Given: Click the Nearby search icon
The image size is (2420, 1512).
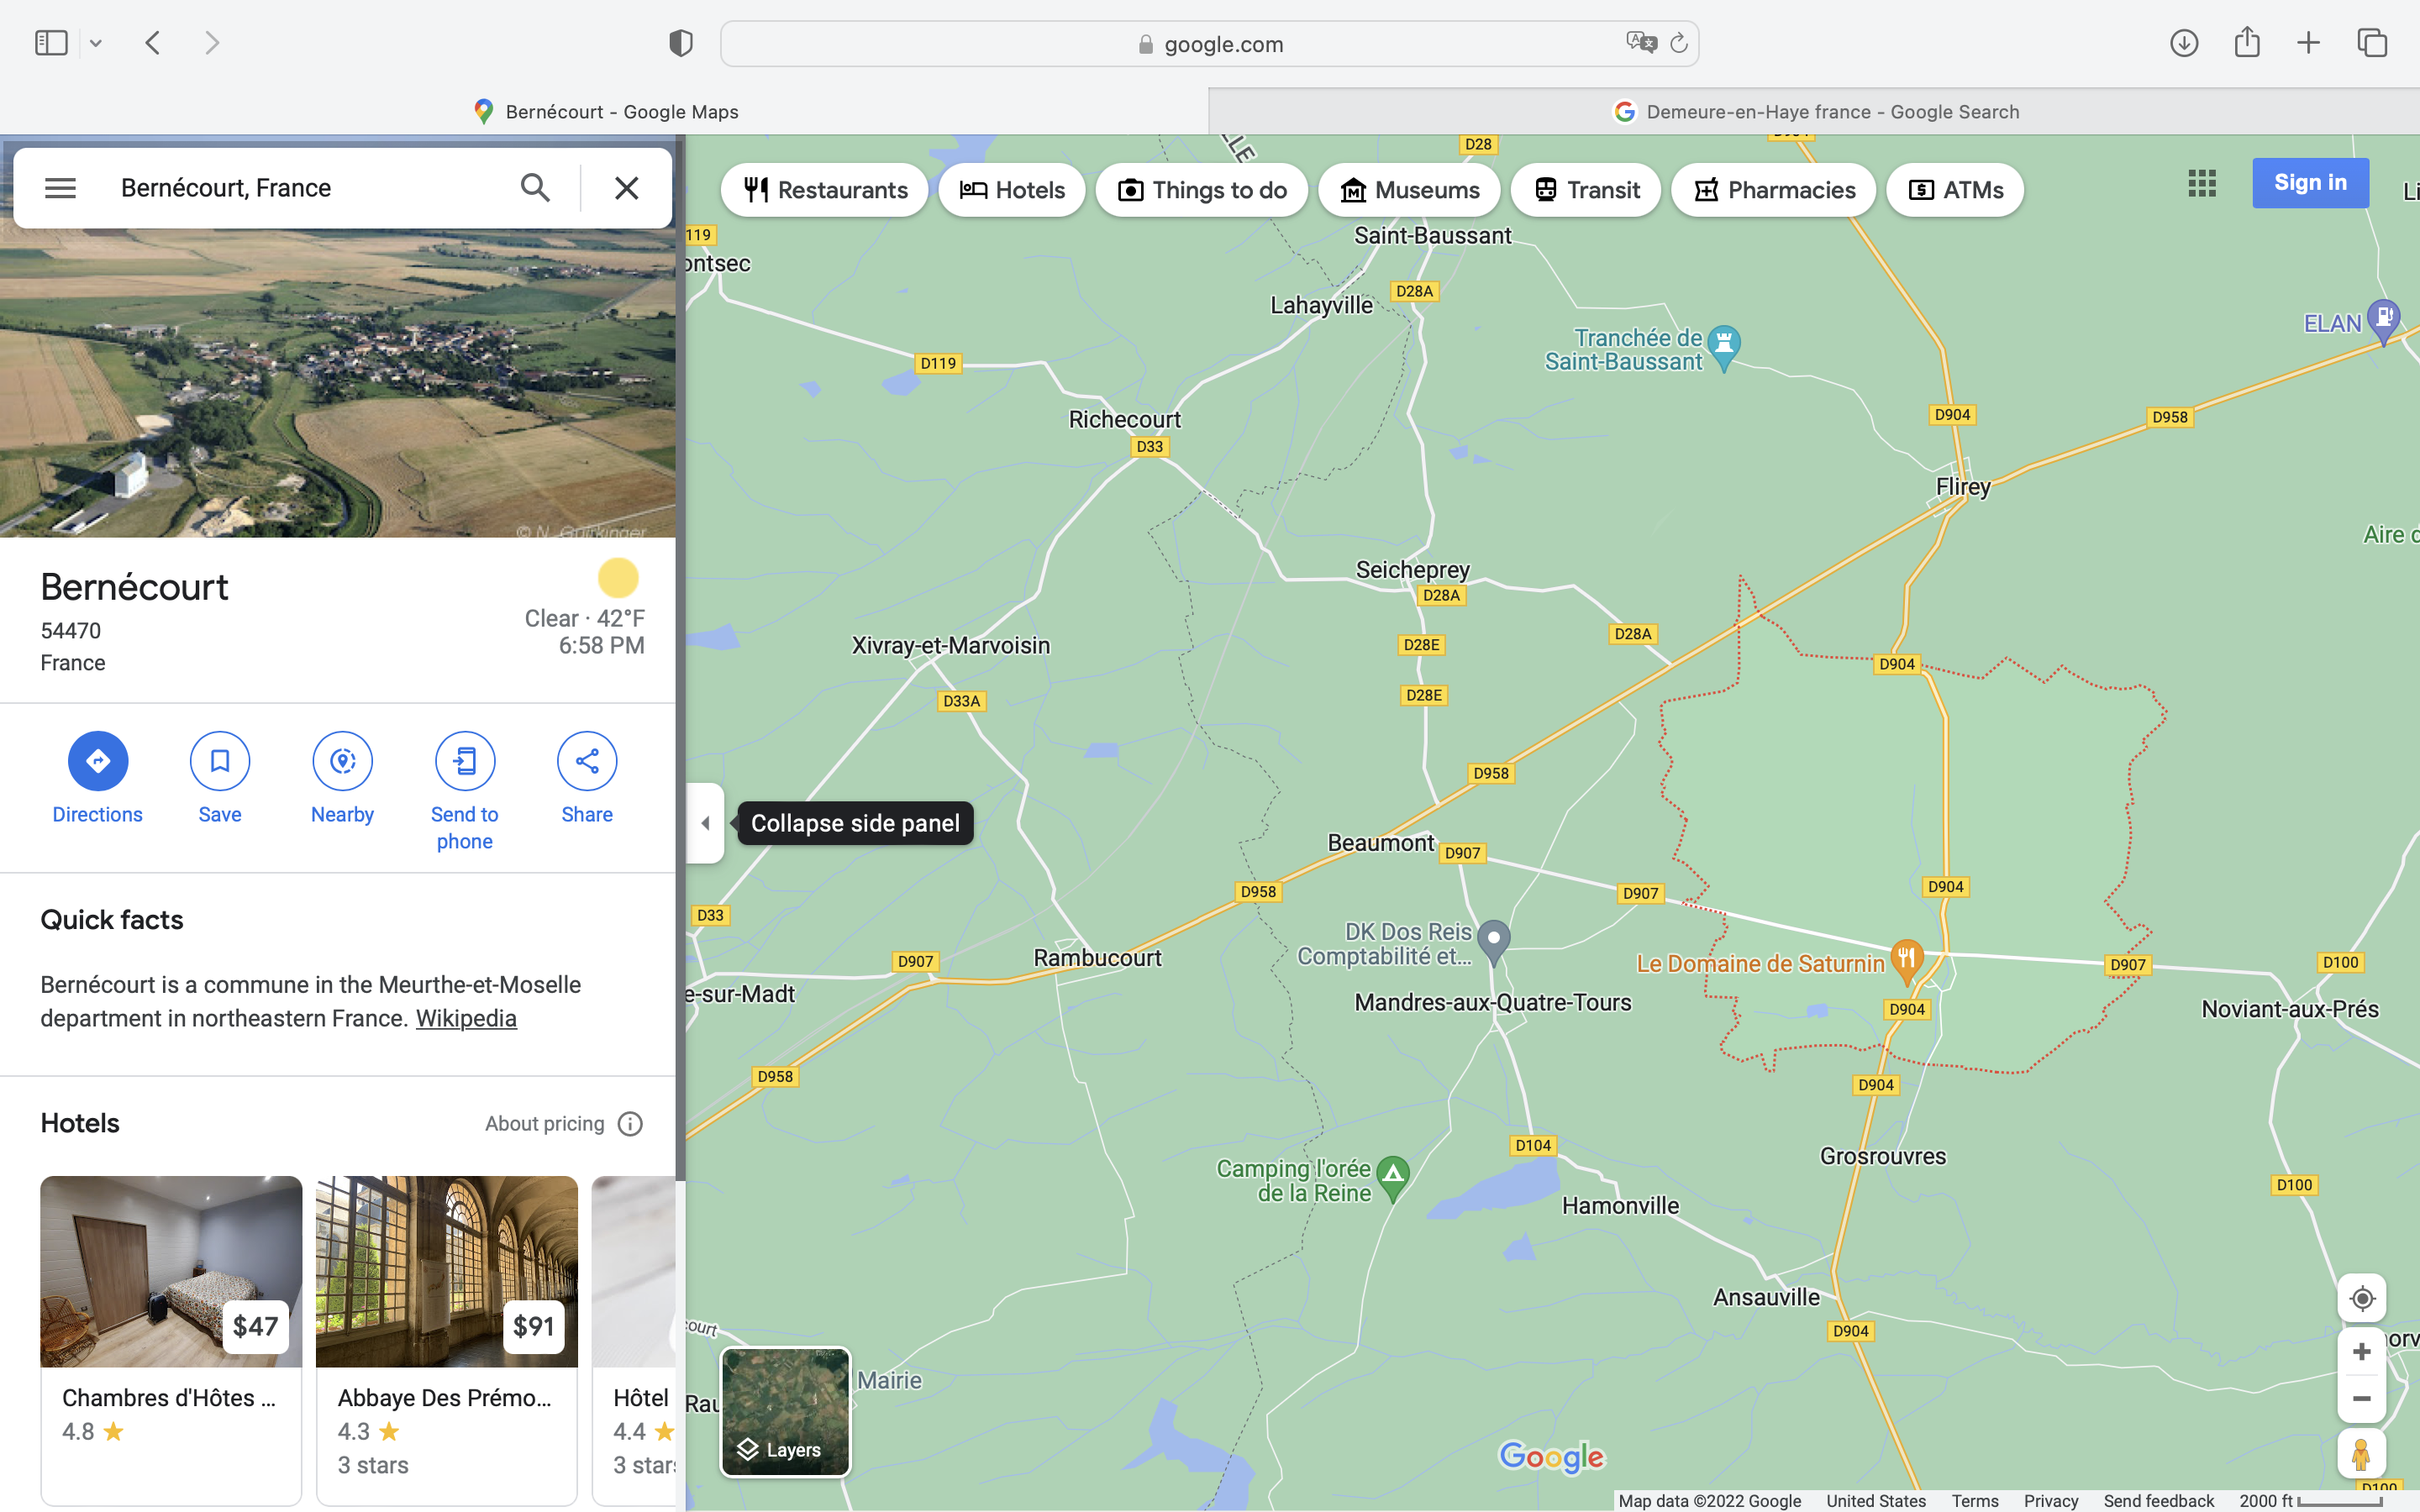Looking at the screenshot, I should coord(342,761).
